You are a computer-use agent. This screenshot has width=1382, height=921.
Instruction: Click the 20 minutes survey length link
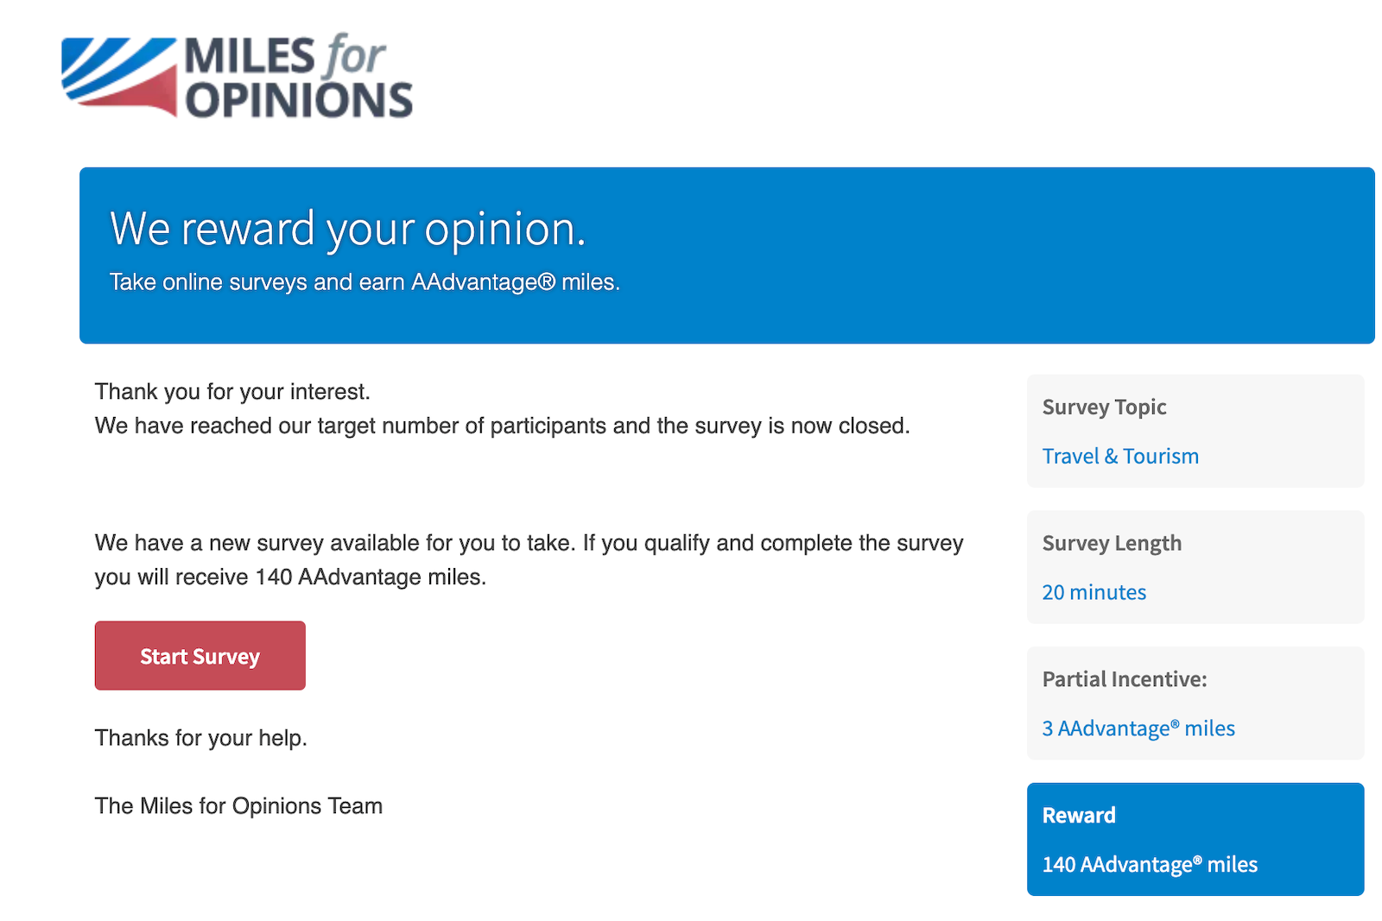(1094, 592)
